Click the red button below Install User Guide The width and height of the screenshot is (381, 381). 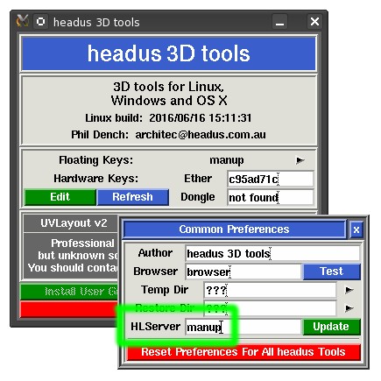pos(69,309)
